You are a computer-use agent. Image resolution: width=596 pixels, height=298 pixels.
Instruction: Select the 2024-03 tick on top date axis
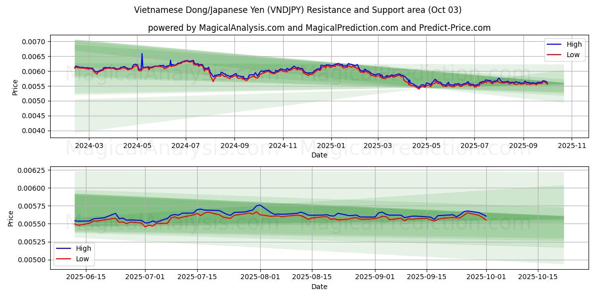[89, 146]
